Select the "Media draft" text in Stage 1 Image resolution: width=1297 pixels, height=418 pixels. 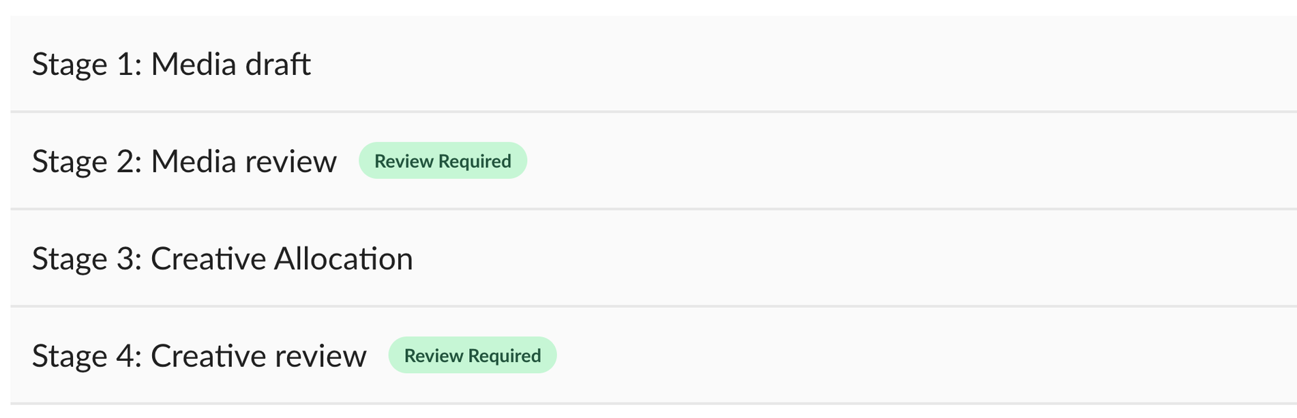point(230,65)
